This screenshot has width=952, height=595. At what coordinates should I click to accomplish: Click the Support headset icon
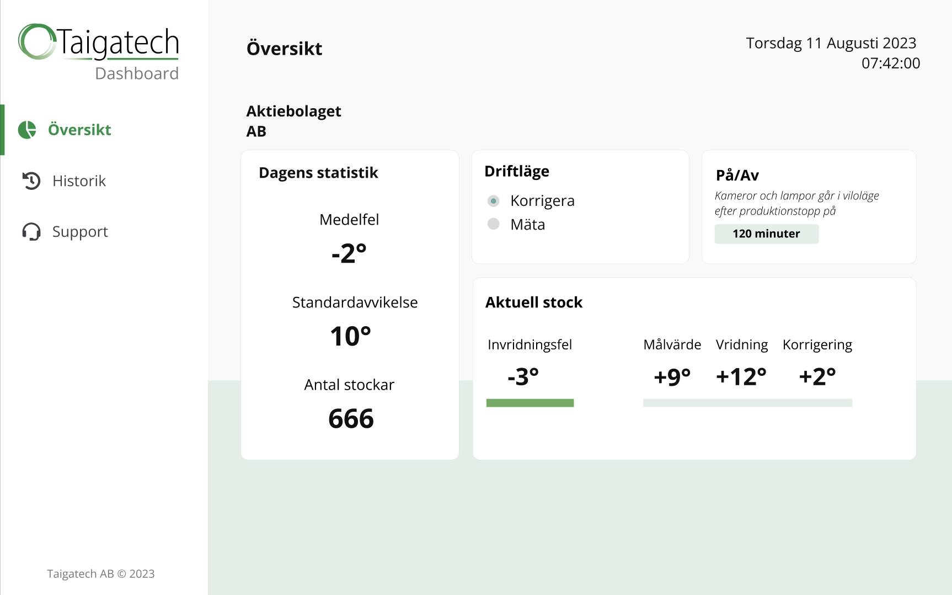click(31, 231)
